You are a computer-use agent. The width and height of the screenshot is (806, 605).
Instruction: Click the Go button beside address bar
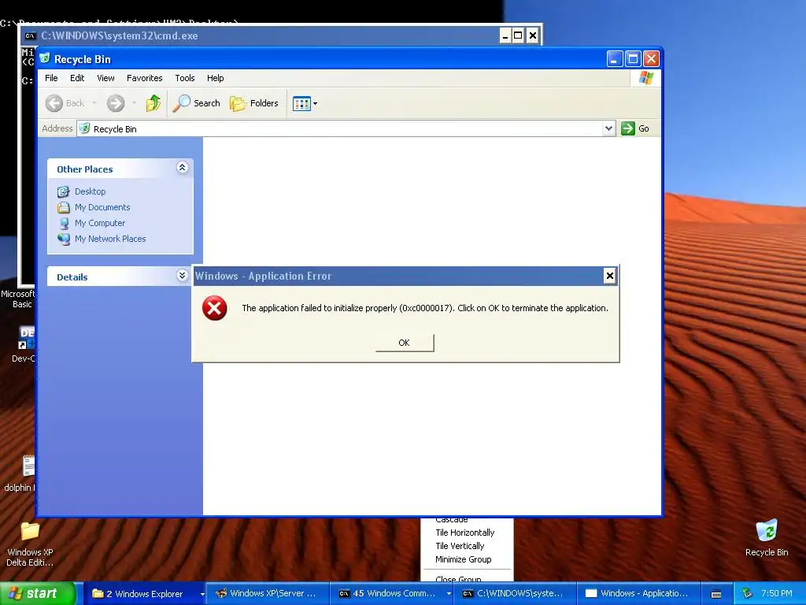pyautogui.click(x=635, y=128)
